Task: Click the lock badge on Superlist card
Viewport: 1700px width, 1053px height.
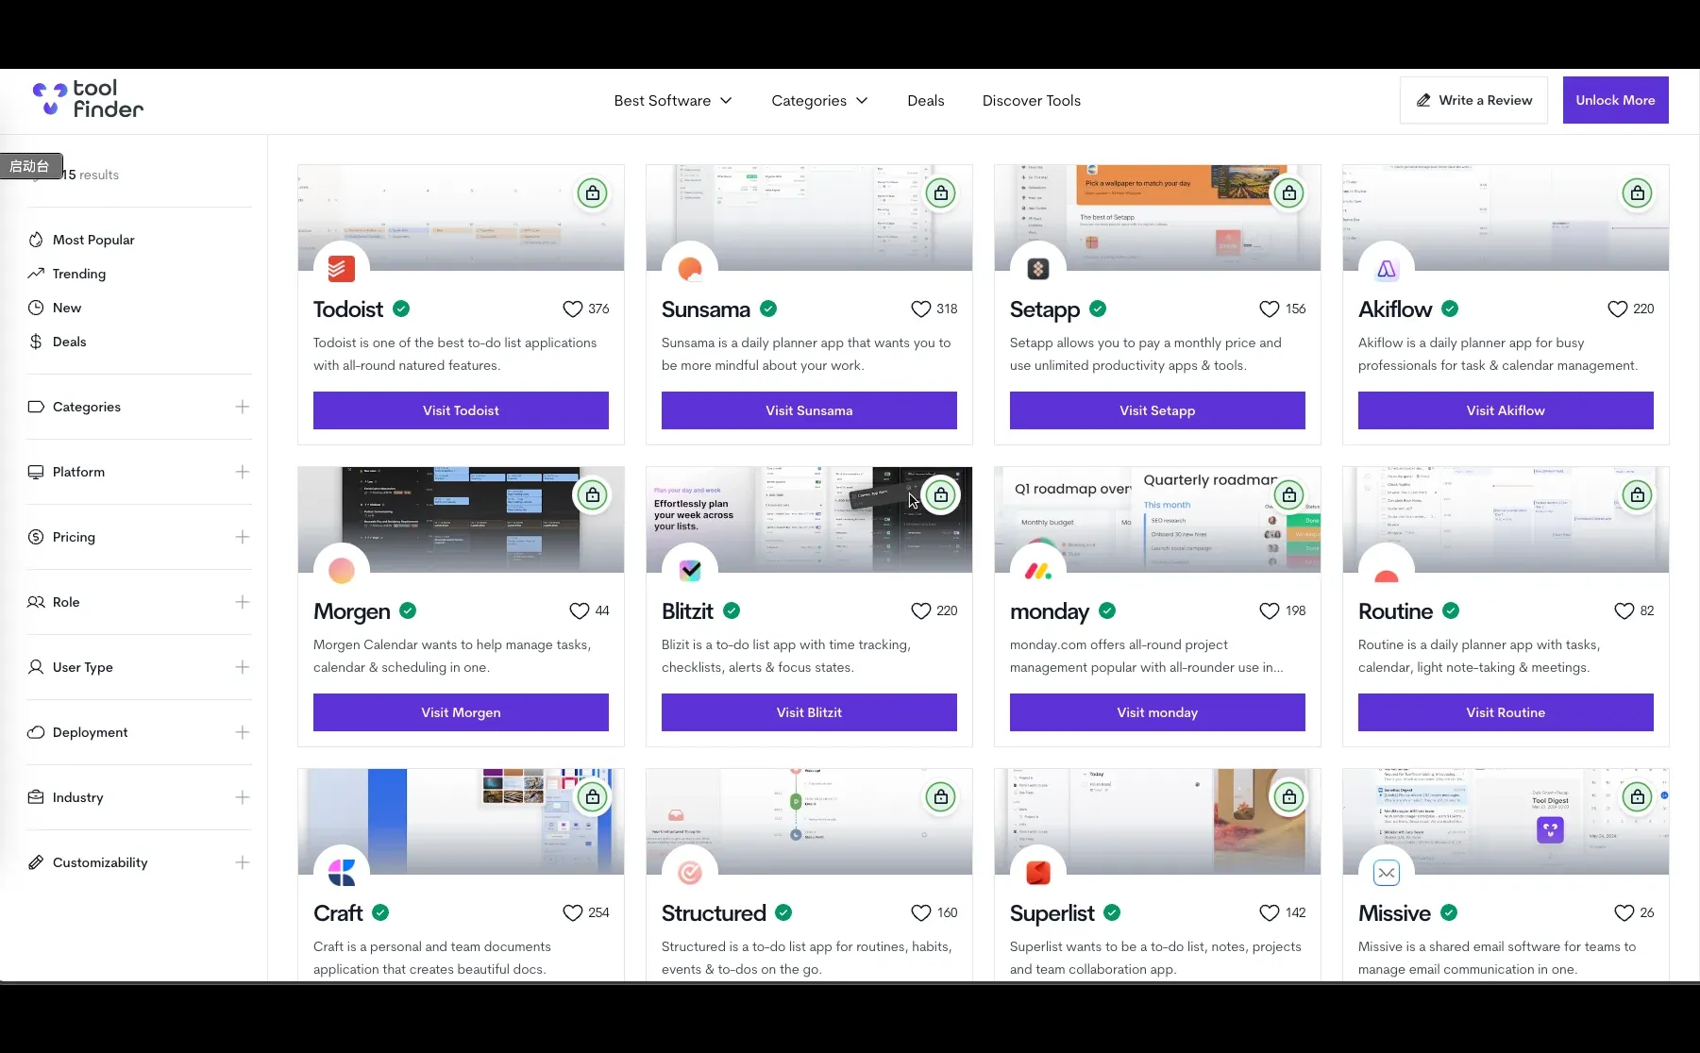Action: (x=1289, y=797)
